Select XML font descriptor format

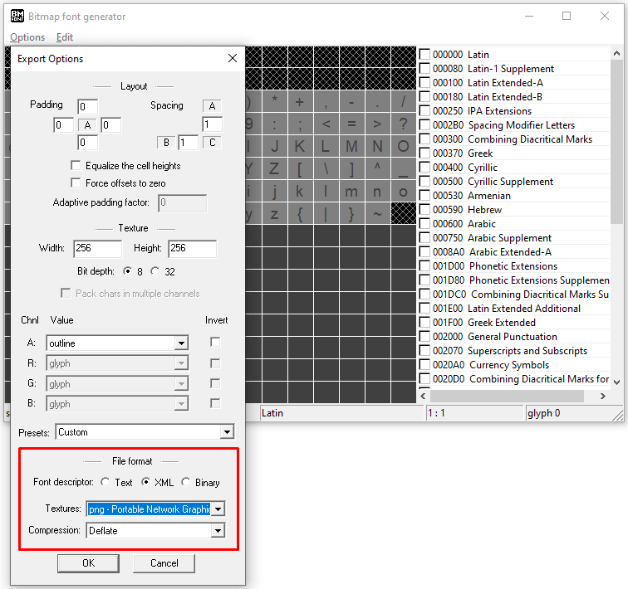pyautogui.click(x=146, y=482)
